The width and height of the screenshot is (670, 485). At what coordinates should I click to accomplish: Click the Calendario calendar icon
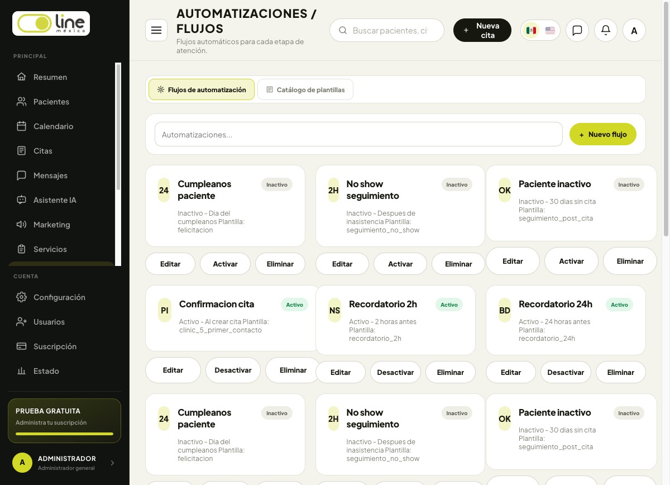pos(21,126)
